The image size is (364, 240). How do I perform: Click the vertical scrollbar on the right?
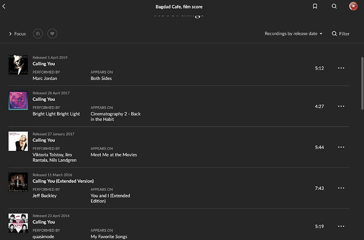coord(361,105)
